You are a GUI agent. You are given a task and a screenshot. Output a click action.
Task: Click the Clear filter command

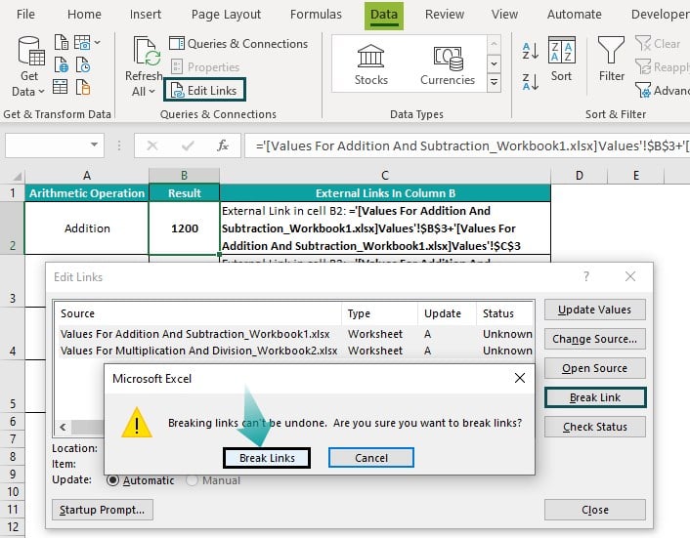[x=659, y=44]
